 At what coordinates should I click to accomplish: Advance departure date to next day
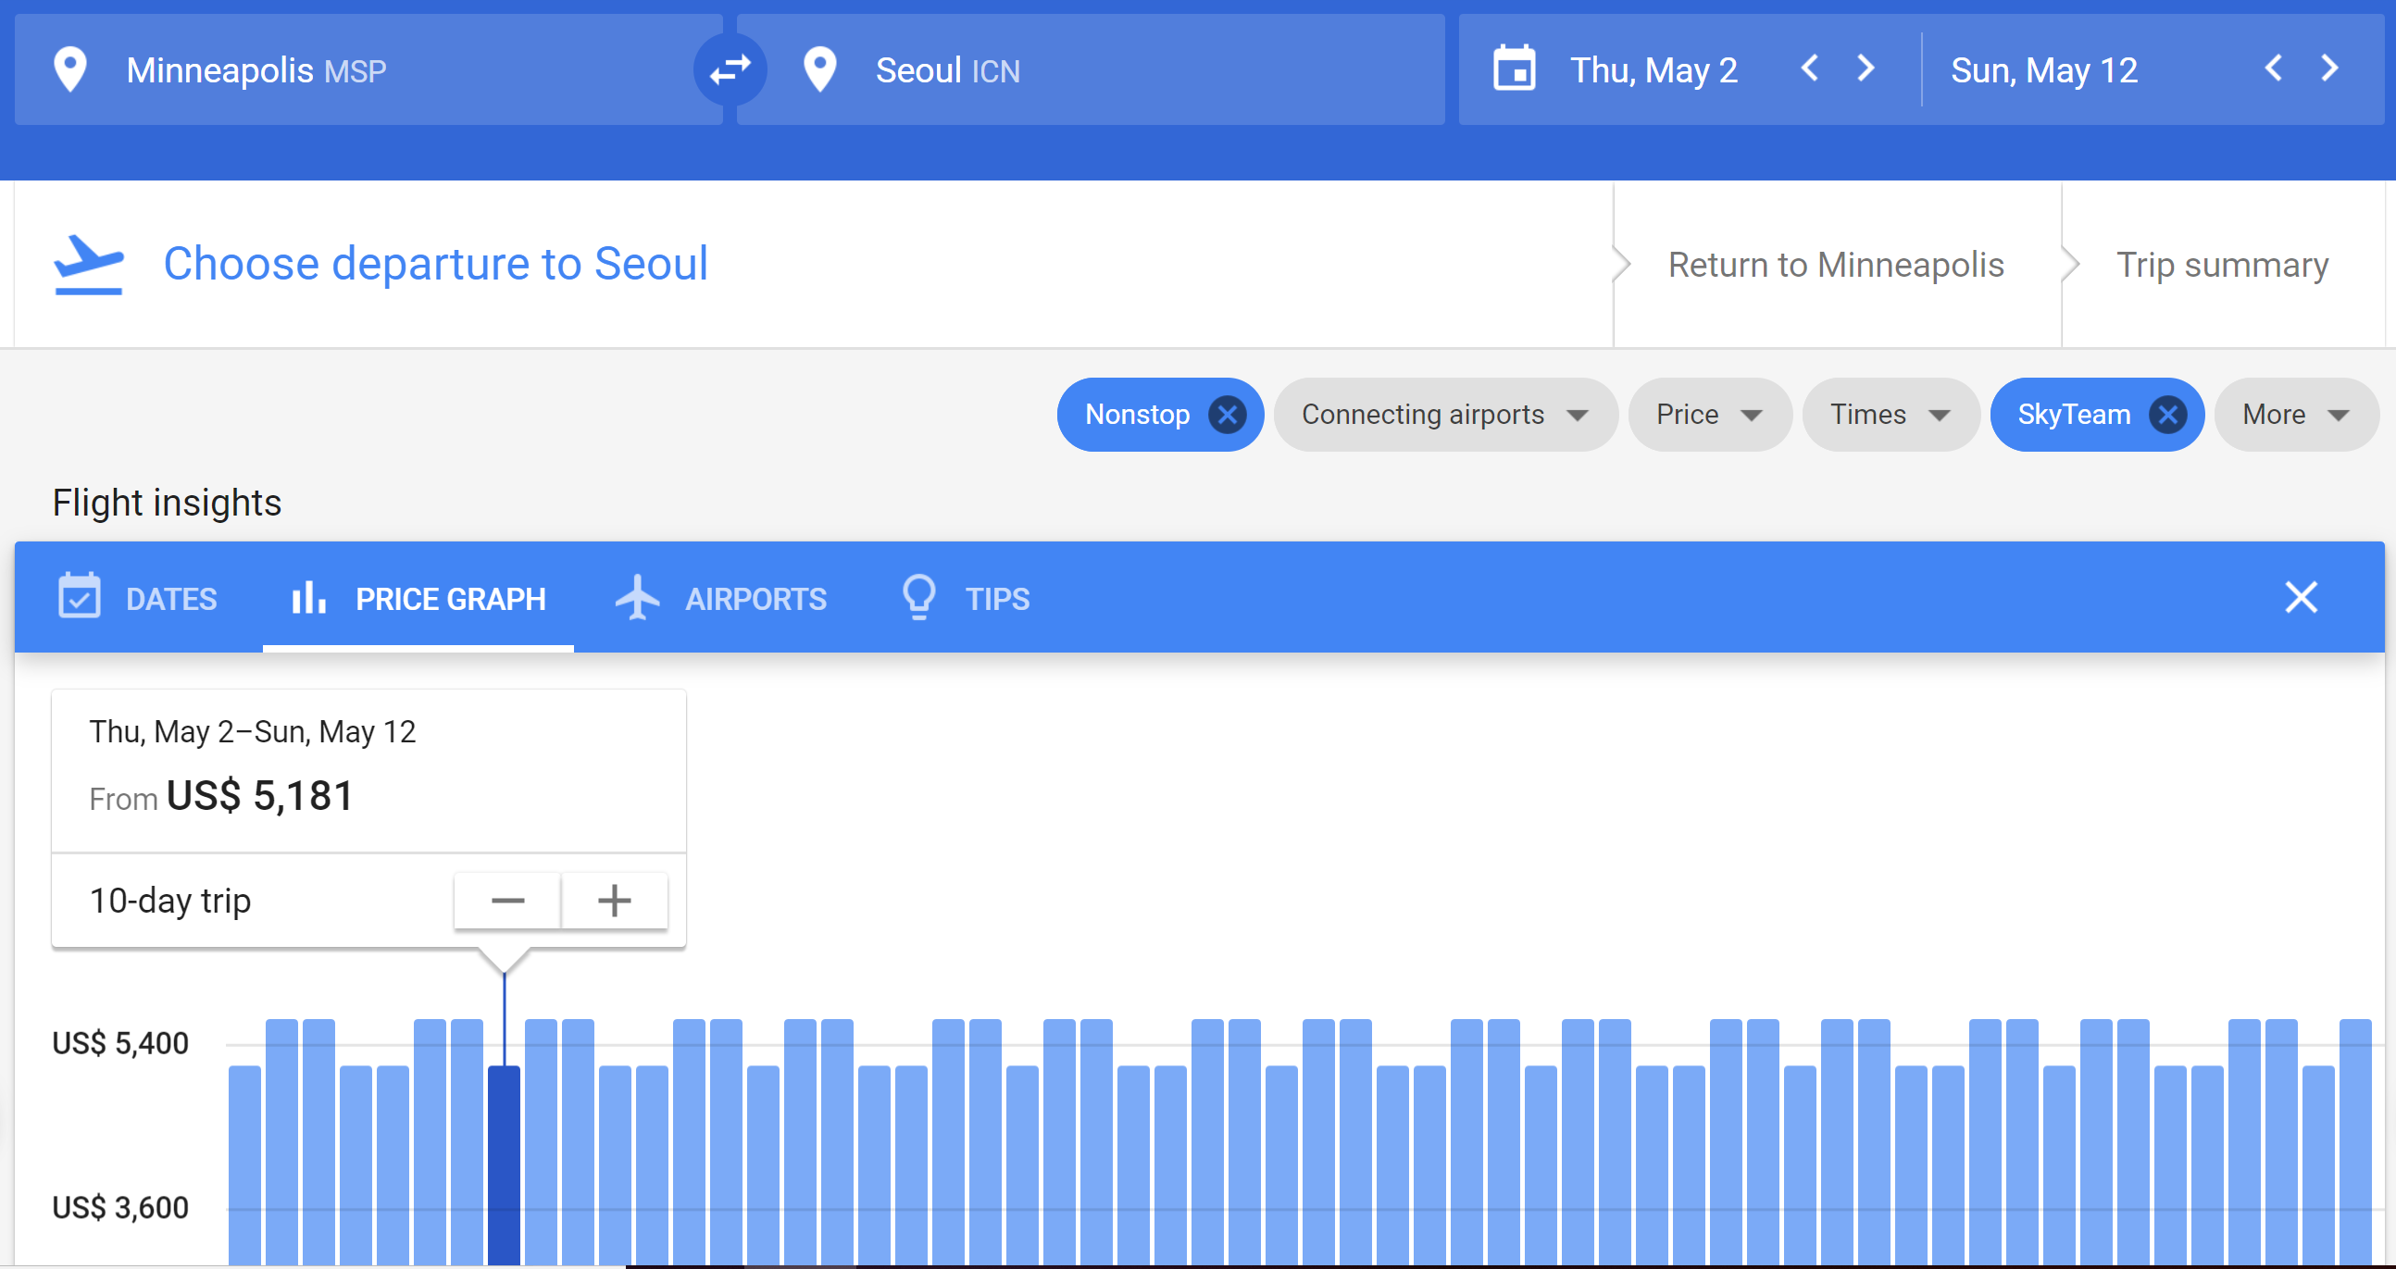pos(1865,68)
